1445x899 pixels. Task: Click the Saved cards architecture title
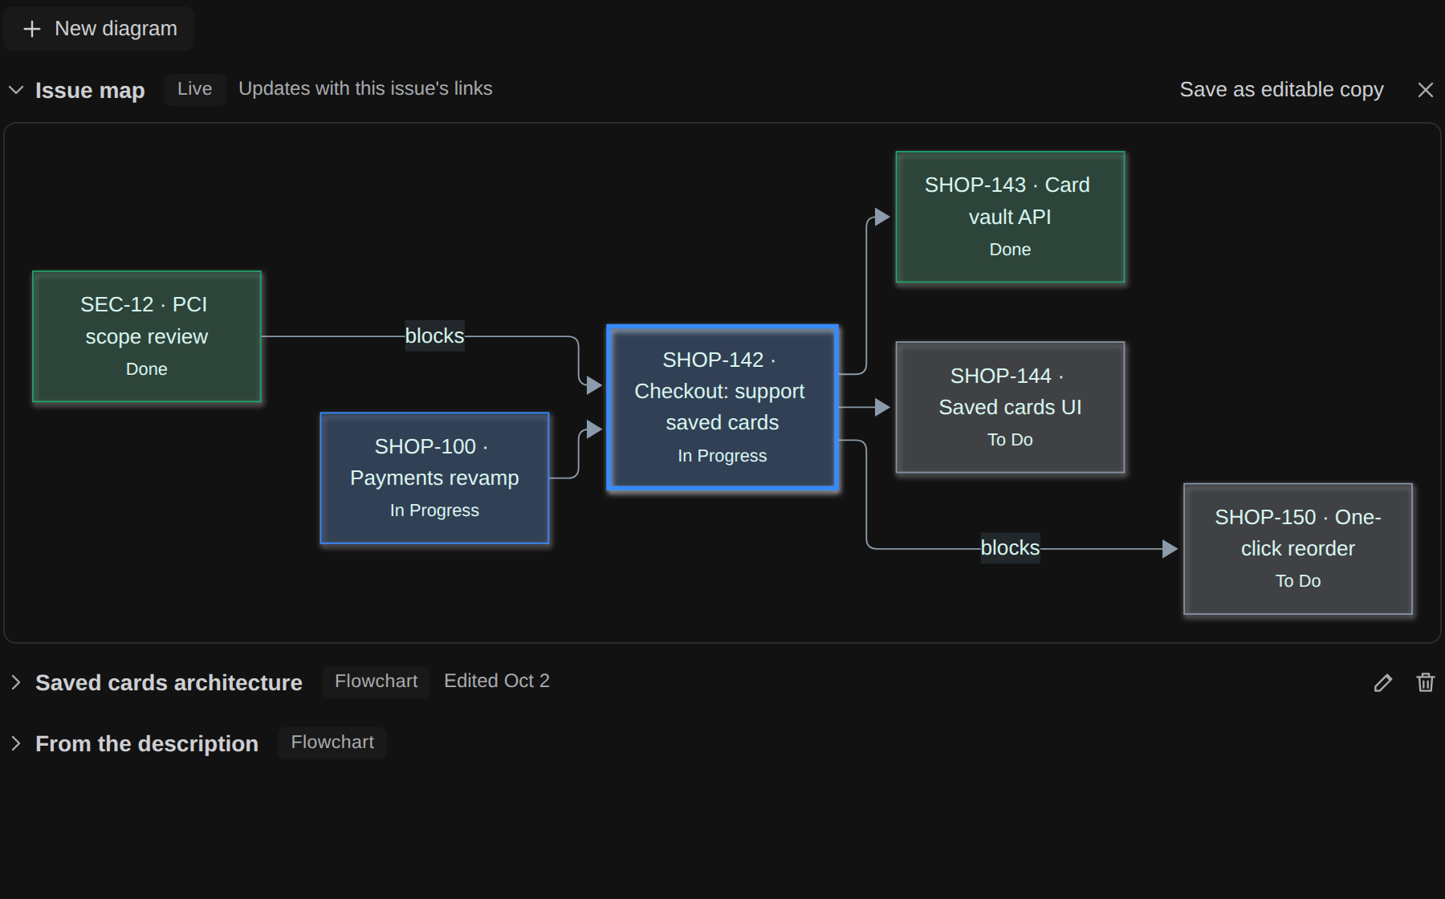[x=169, y=682]
